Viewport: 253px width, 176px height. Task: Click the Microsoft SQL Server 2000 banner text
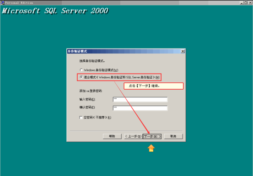pos(55,11)
